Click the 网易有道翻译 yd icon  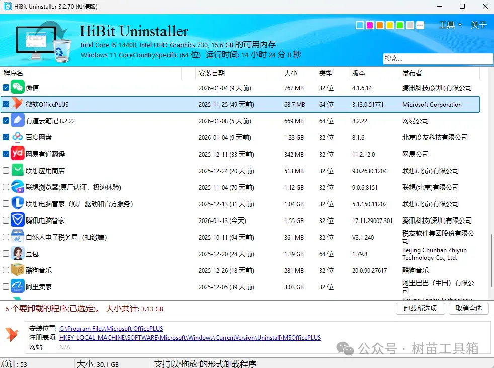[17, 154]
